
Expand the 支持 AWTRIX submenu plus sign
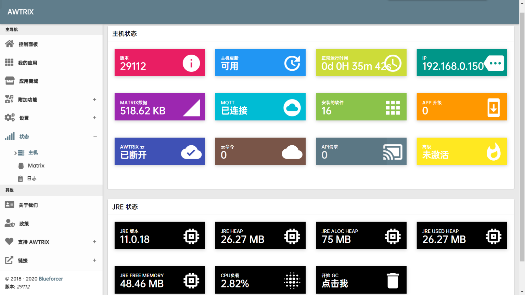click(x=94, y=242)
